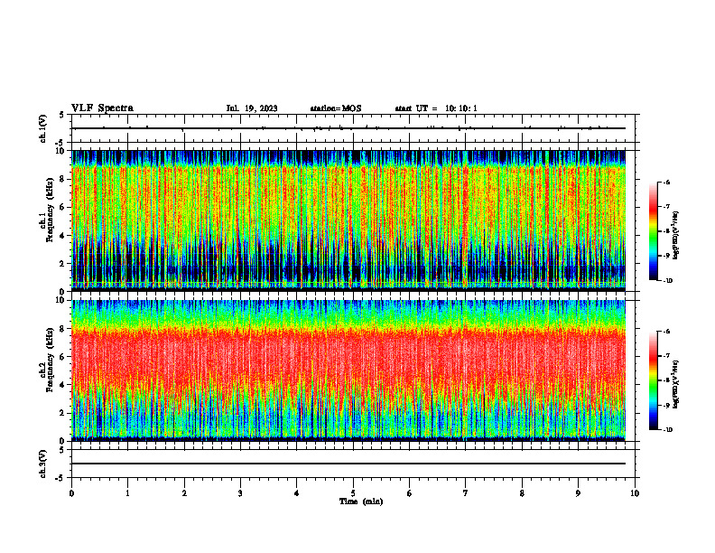Click the ch.3 voltage waveform trace
Viewport: 715px width, 553px height.
tap(348, 464)
